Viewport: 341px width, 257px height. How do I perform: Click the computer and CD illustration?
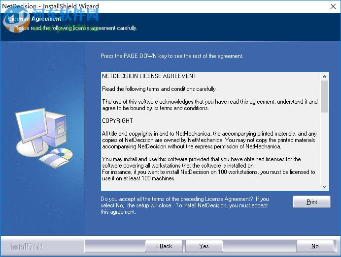coord(44,138)
